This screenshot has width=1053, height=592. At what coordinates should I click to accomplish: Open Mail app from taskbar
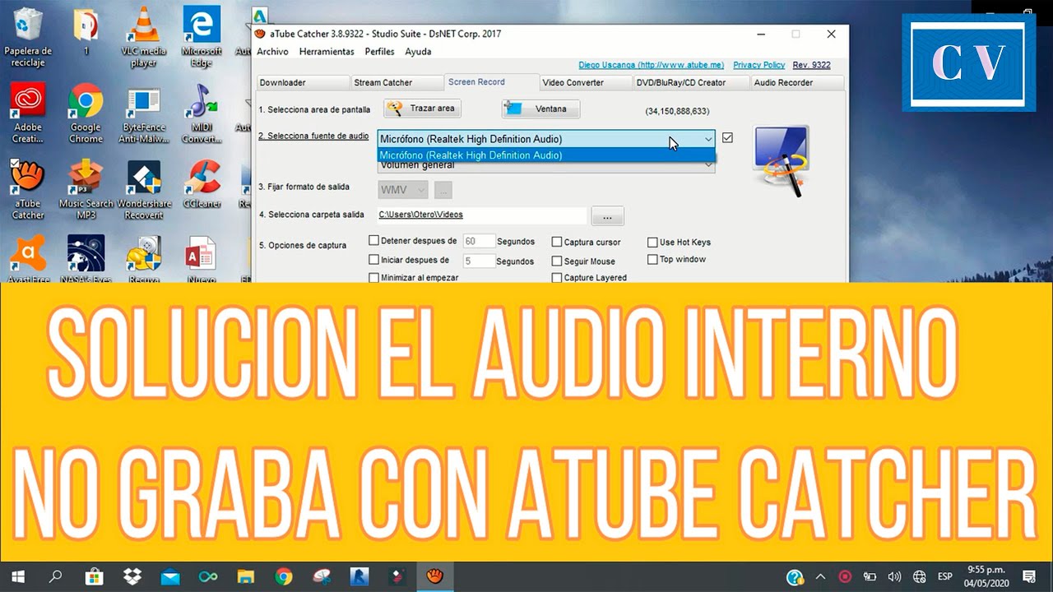(x=169, y=576)
